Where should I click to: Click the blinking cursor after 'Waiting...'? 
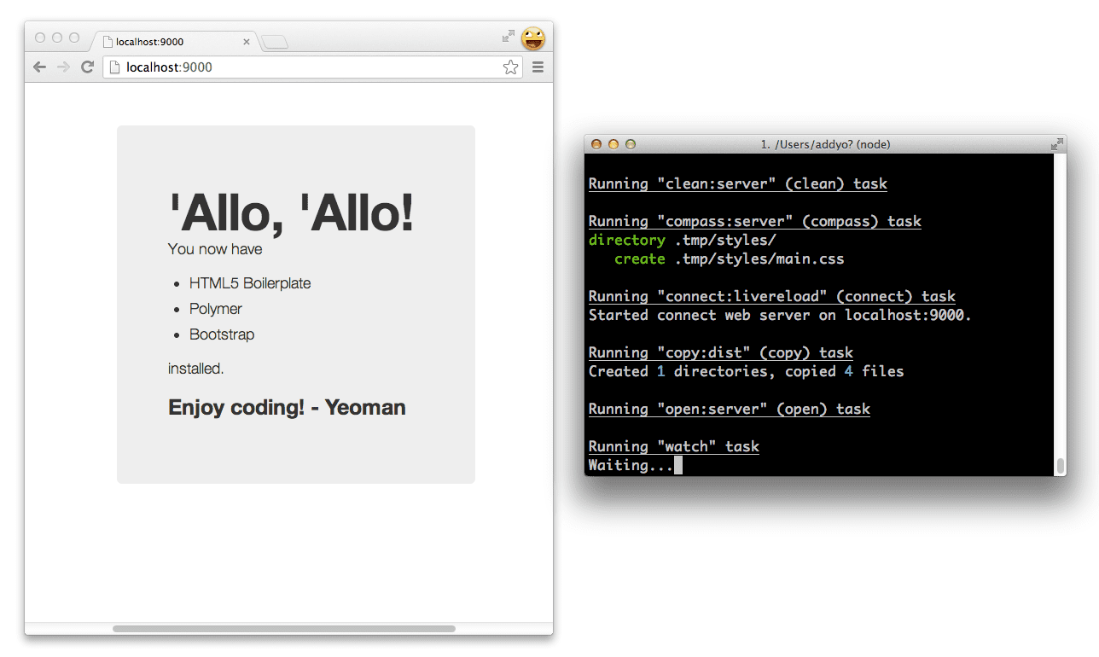pos(678,464)
